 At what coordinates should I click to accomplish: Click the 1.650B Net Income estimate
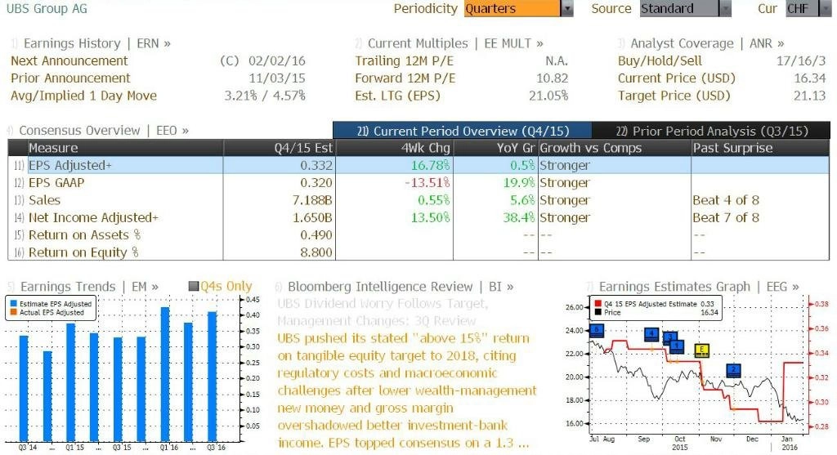click(312, 217)
